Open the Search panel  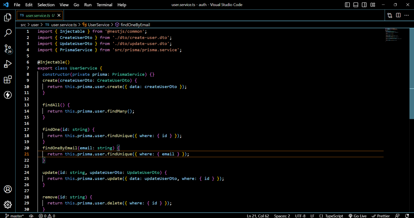pyautogui.click(x=8, y=33)
